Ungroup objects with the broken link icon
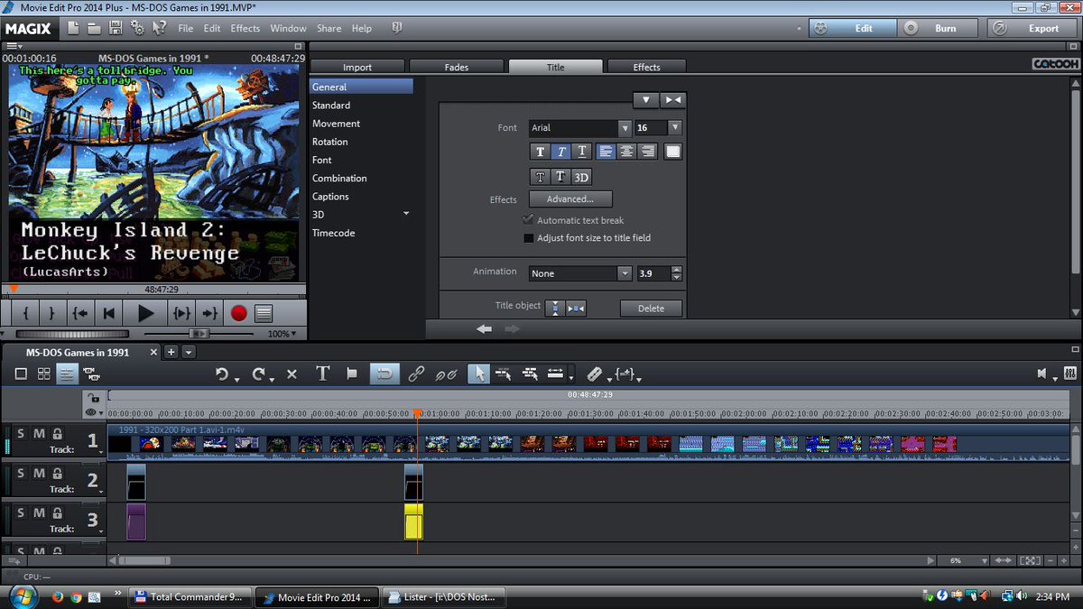Image resolution: width=1083 pixels, height=609 pixels. pyautogui.click(x=447, y=374)
